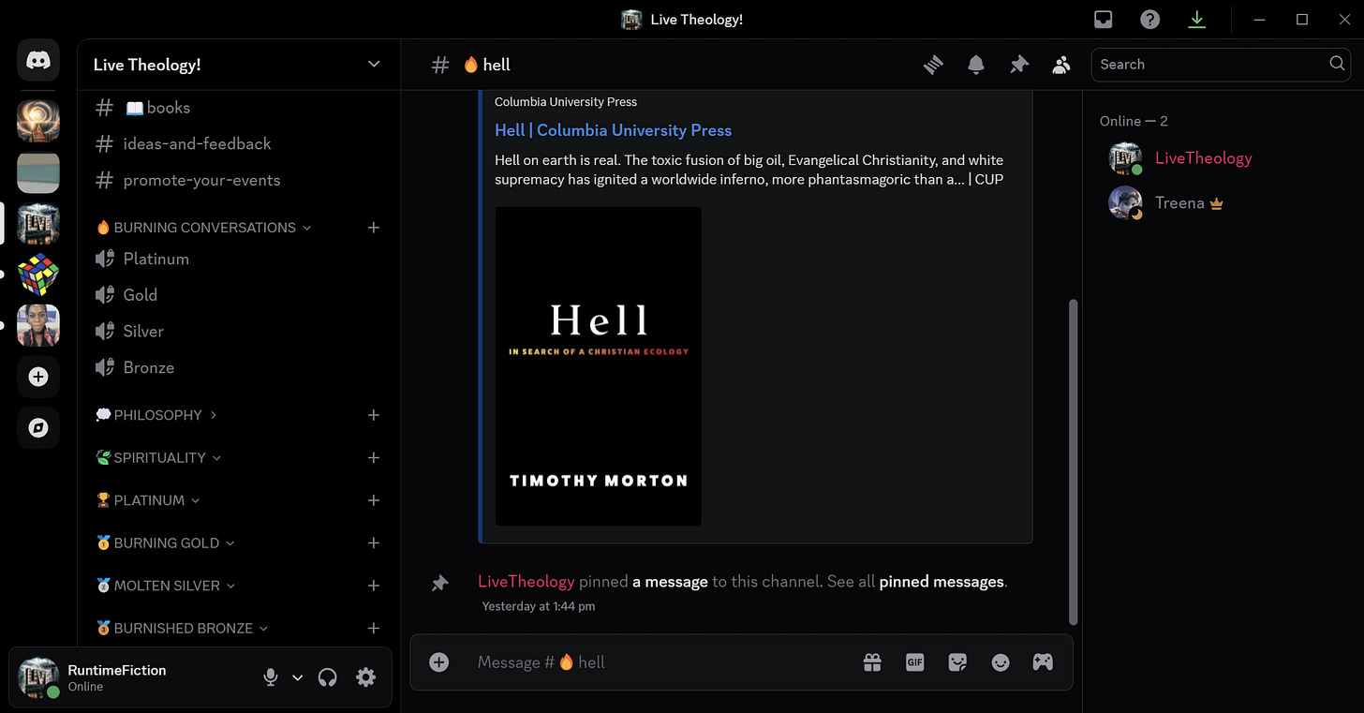Screen dimensions: 1364x713
Task: Toggle the member list visibility
Action: [1061, 65]
